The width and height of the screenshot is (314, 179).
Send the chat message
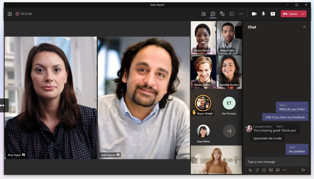pyautogui.click(x=304, y=170)
